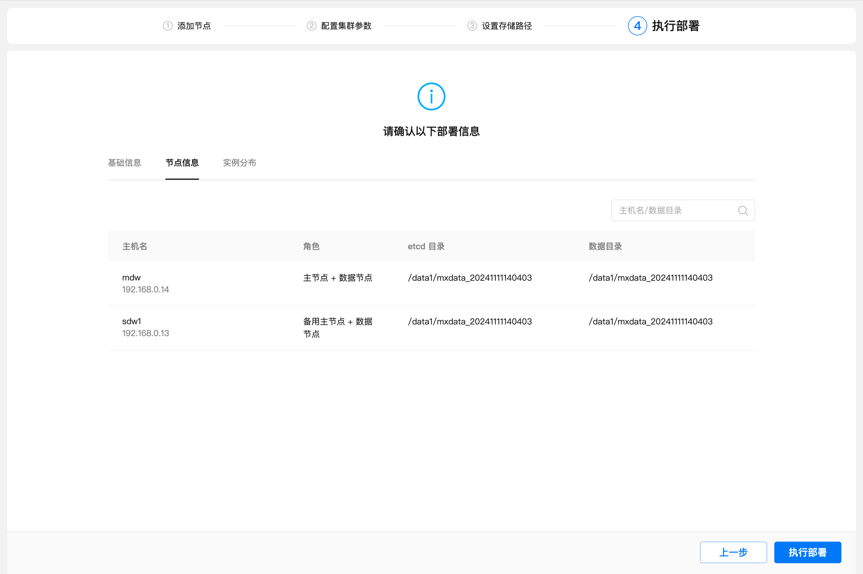Image resolution: width=863 pixels, height=574 pixels.
Task: Open the 实例分布 tab
Action: 239,163
